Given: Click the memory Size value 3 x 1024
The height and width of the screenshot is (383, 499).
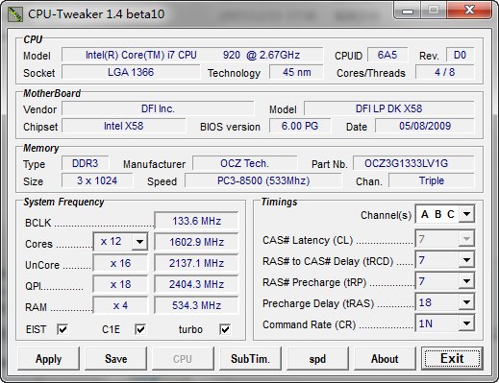Looking at the screenshot, I should click(x=97, y=180).
